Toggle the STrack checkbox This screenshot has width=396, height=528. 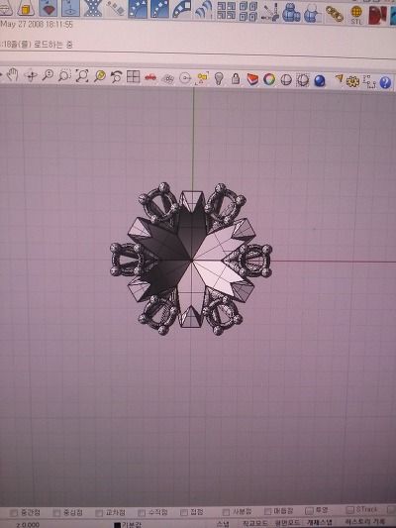tap(349, 510)
